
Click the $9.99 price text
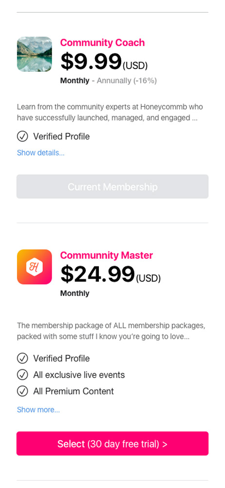[91, 61]
